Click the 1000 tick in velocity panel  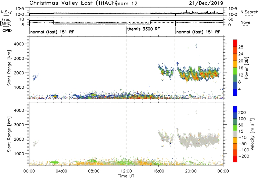19,154
